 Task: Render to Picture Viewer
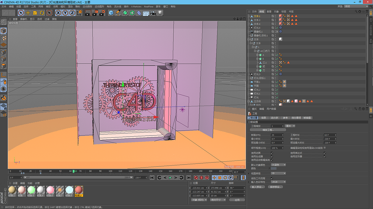point(95,13)
